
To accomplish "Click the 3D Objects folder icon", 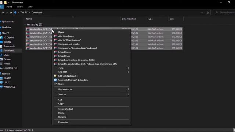I will point(1,37).
